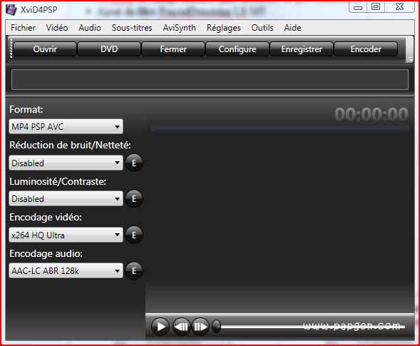Image resolution: width=420 pixels, height=346 pixels.
Task: Open the AviSynth menu
Action: [179, 28]
